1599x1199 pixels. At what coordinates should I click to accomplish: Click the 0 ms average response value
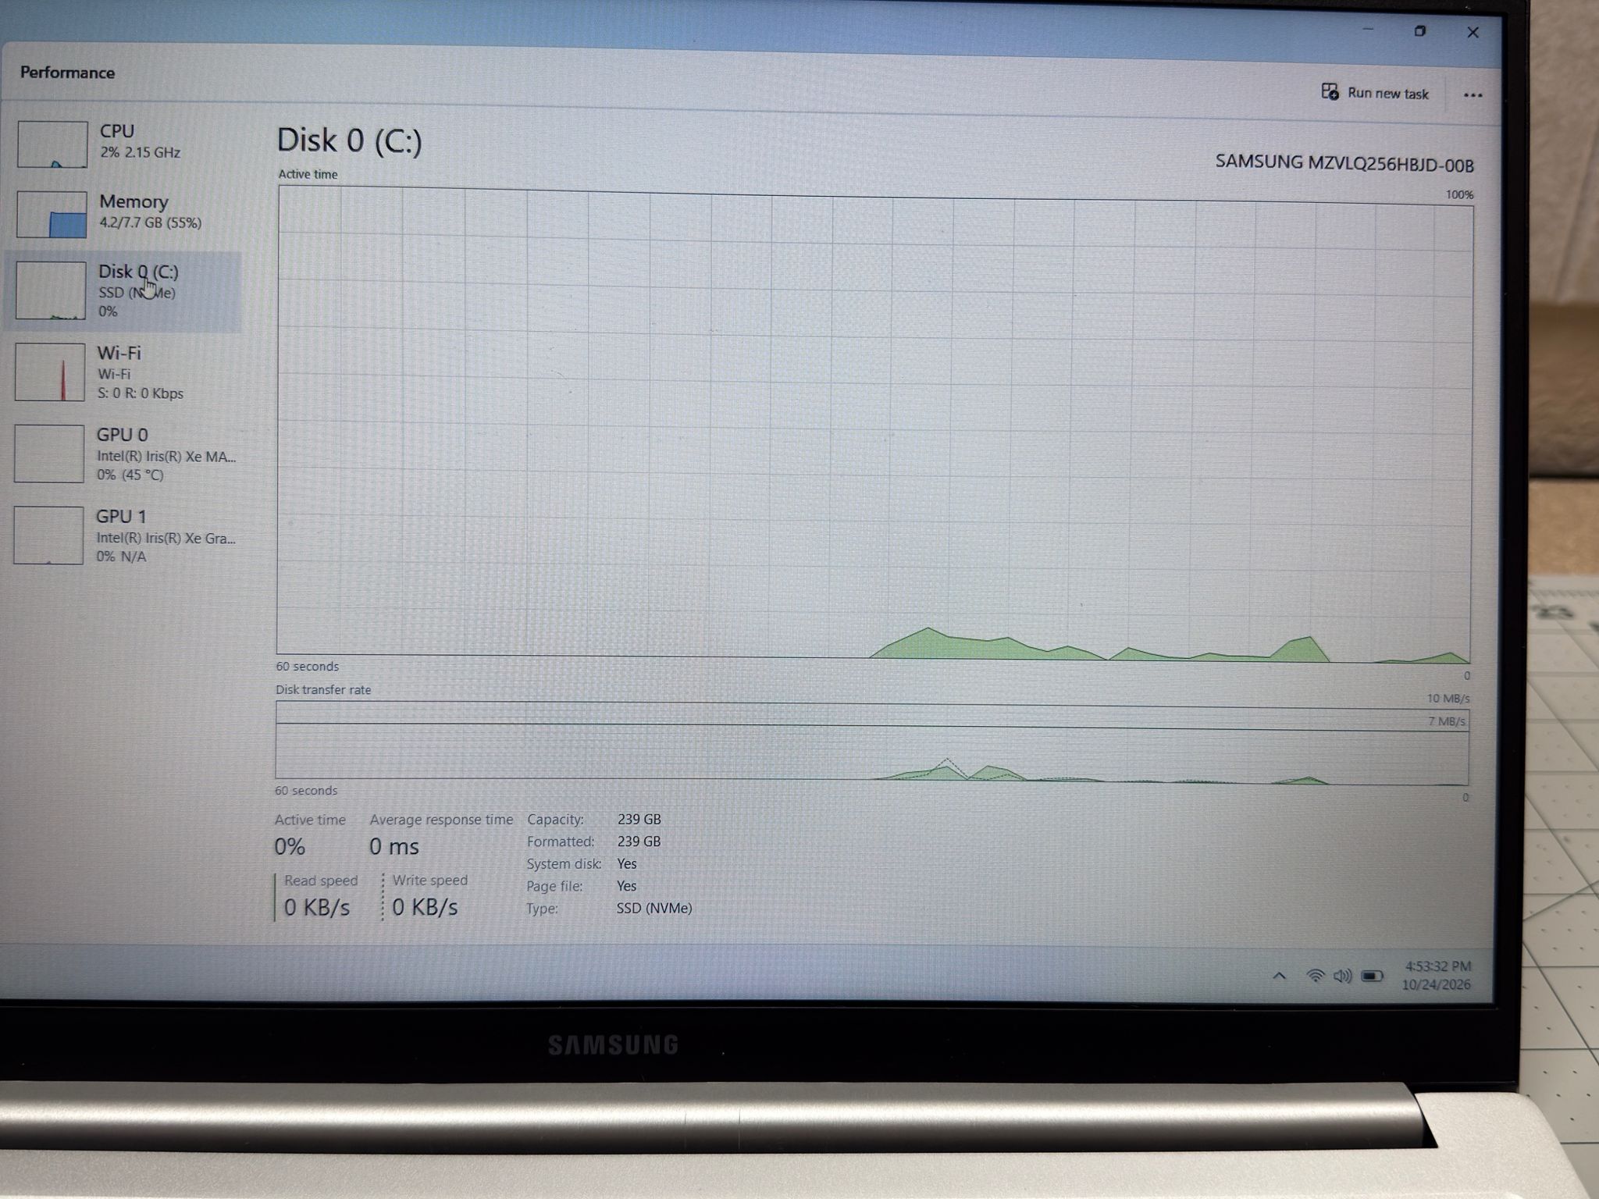(394, 846)
